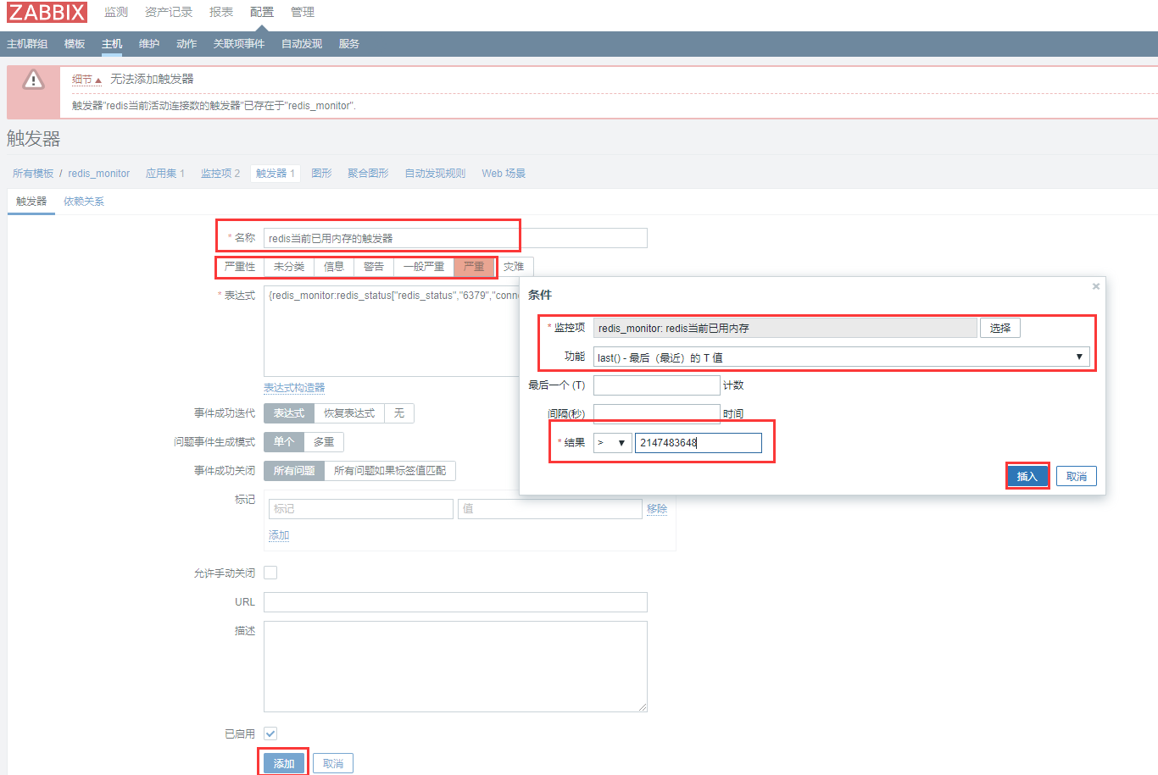Click the bottom 添加 button
The image size is (1158, 775).
284,763
